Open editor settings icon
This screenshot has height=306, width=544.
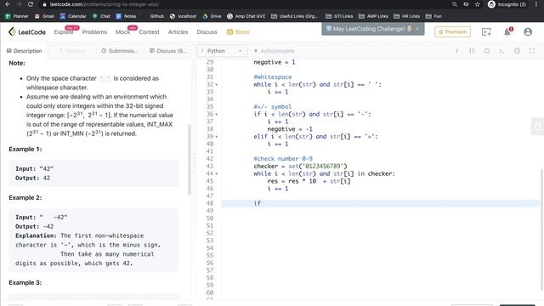pyautogui.click(x=517, y=51)
